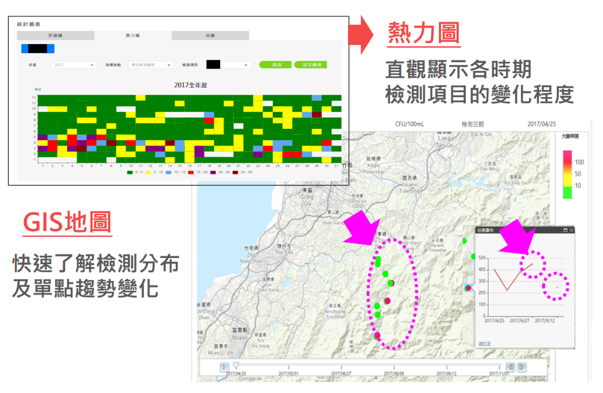Jump to 2017/09/12 on the timeline

click(447, 373)
